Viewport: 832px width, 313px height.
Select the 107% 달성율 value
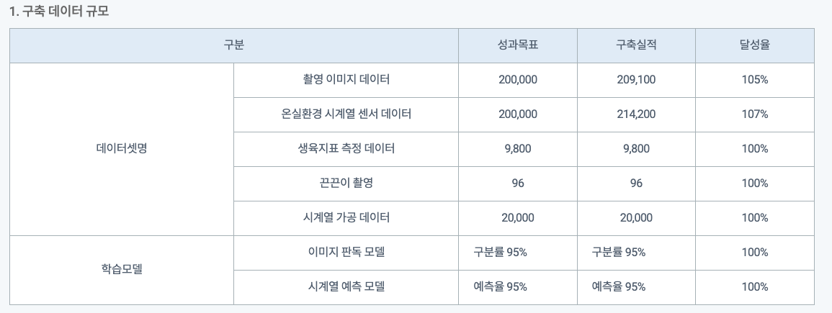click(x=755, y=114)
